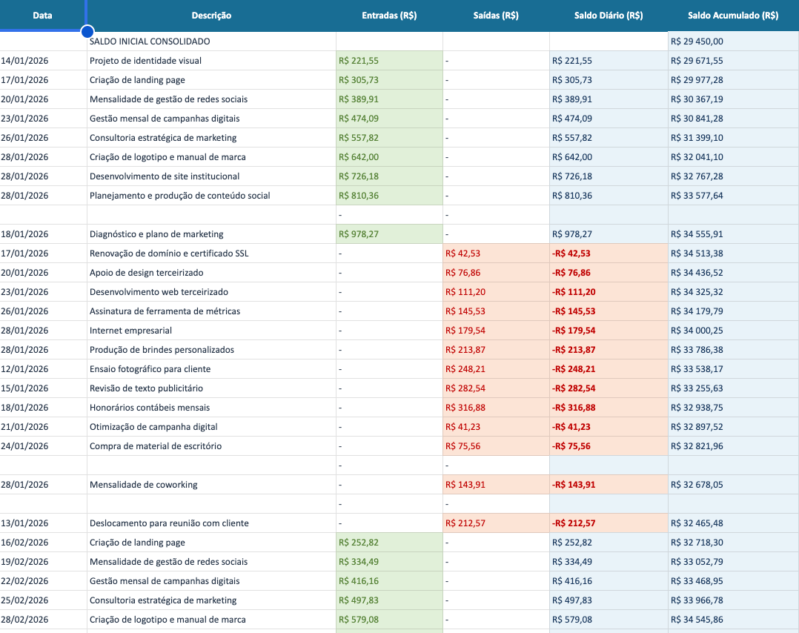
Task: Select the Mensalidade de gestão de redes sociais cell dated 20/01/2026
Action: tap(211, 99)
